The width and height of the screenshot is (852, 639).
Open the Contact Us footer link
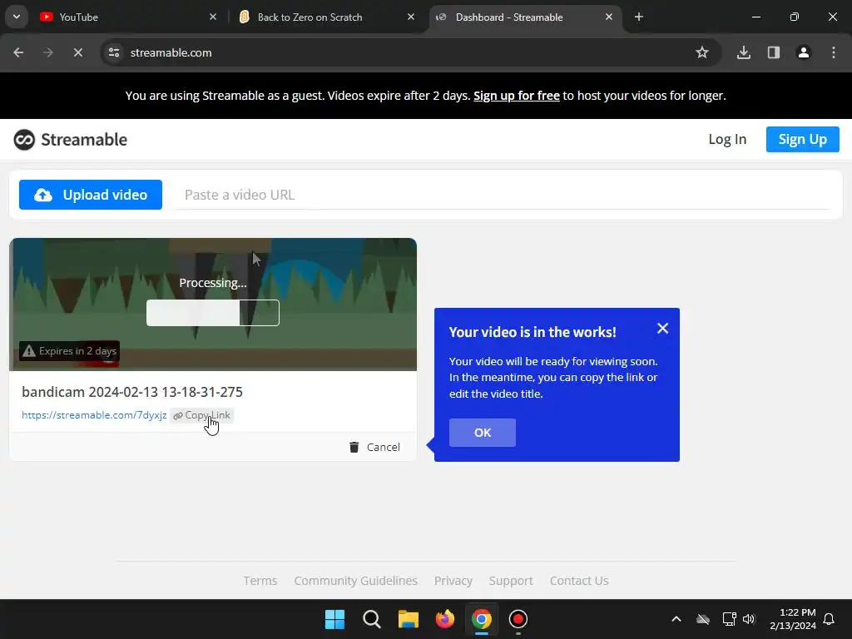tap(579, 581)
